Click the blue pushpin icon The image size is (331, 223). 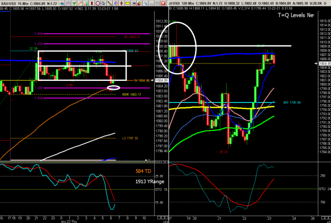pos(146,3)
